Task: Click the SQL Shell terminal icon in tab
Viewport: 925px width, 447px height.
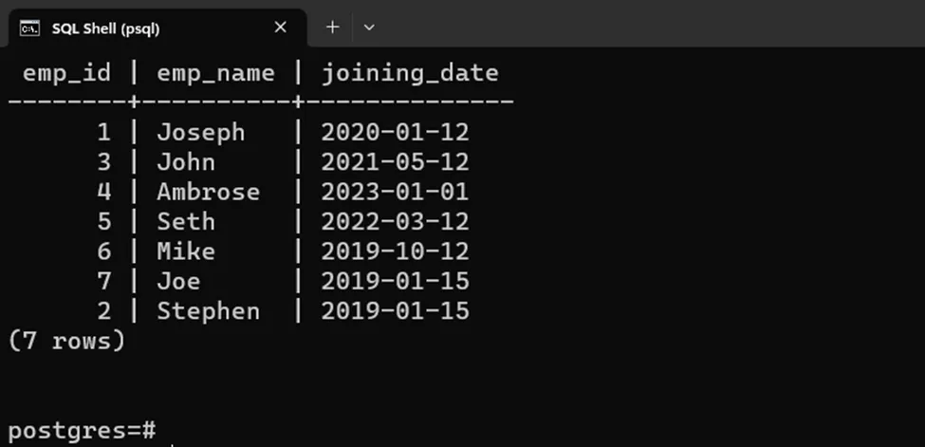Action: tap(29, 28)
